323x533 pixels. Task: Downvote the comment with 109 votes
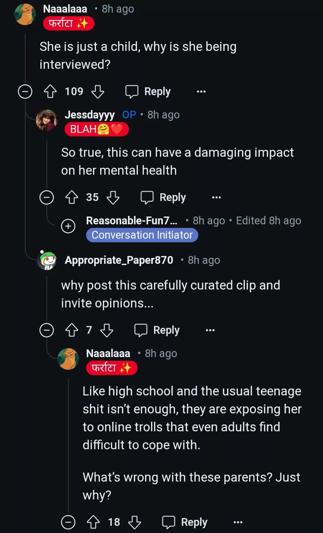click(x=98, y=91)
